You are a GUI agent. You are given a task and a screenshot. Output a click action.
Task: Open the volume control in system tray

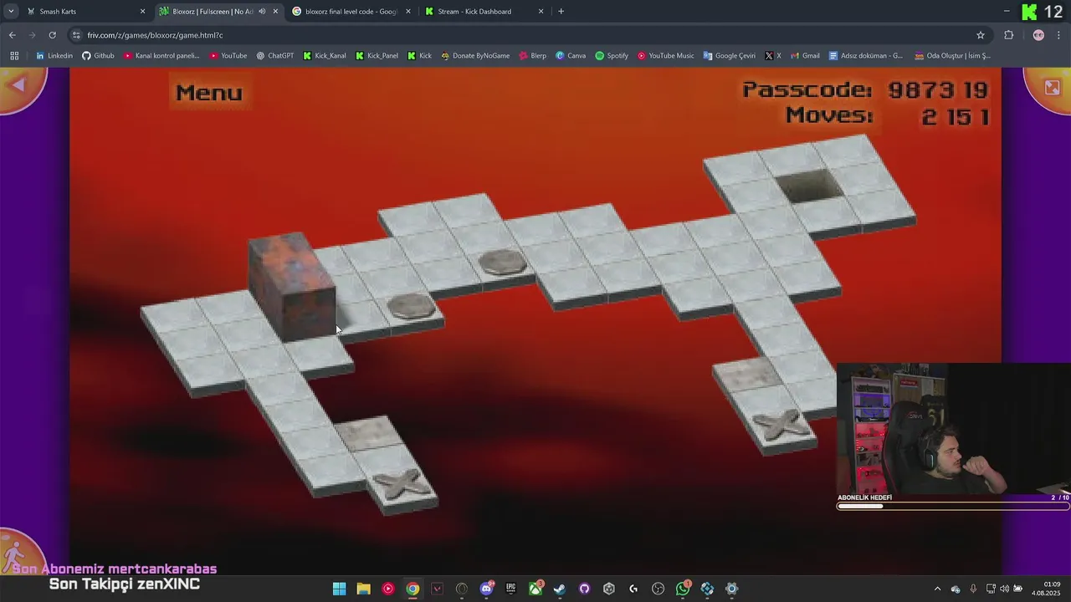1005,589
